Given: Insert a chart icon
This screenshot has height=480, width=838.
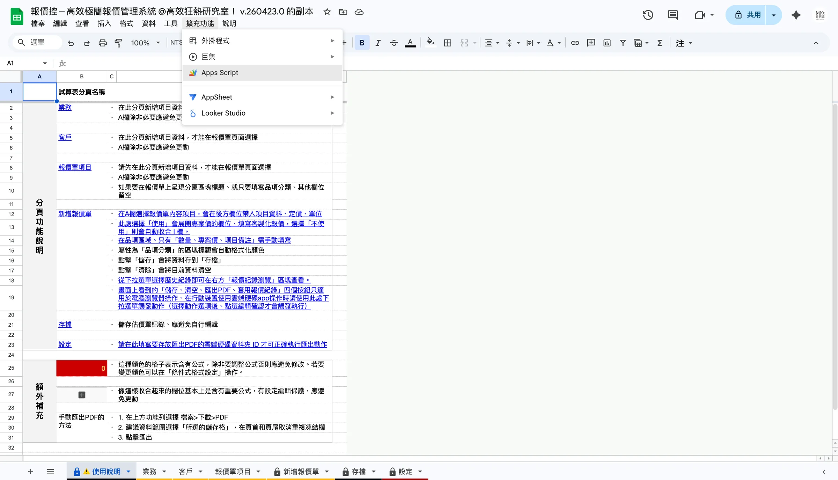Looking at the screenshot, I should coord(607,43).
